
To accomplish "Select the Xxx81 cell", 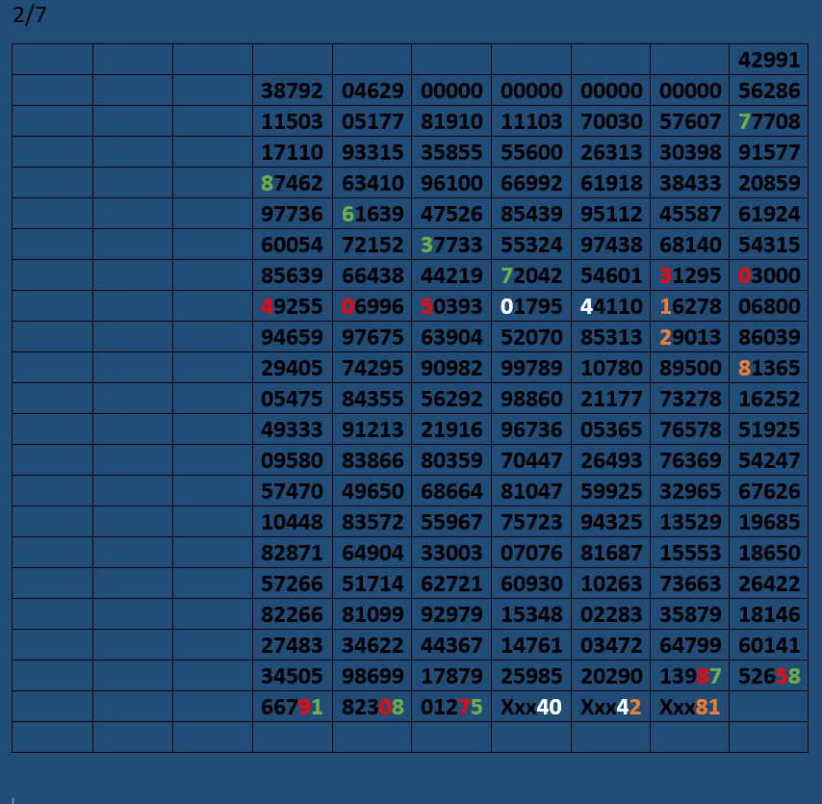I will tap(689, 707).
